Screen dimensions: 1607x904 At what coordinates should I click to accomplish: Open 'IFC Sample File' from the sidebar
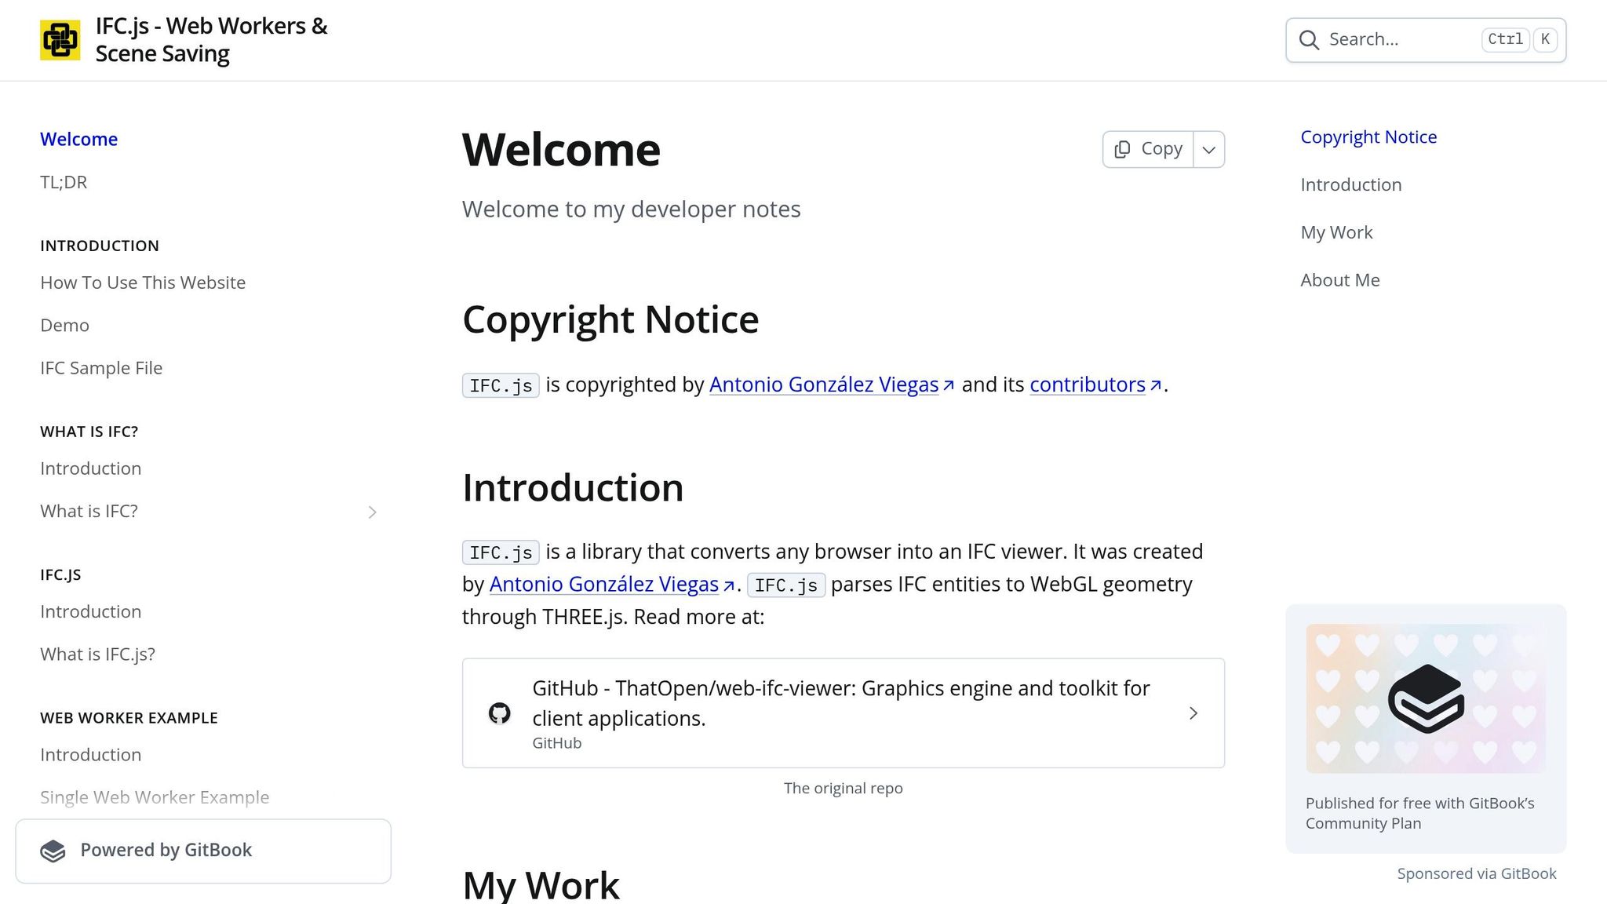pyautogui.click(x=101, y=367)
